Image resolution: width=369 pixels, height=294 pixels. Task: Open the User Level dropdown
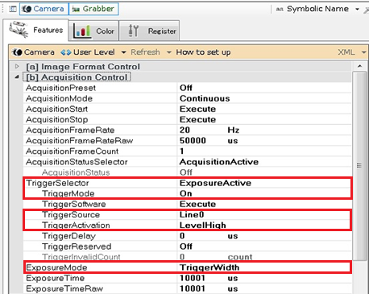(93, 52)
